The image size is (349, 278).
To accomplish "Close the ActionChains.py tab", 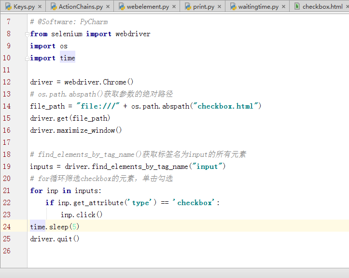I will point(108,7).
